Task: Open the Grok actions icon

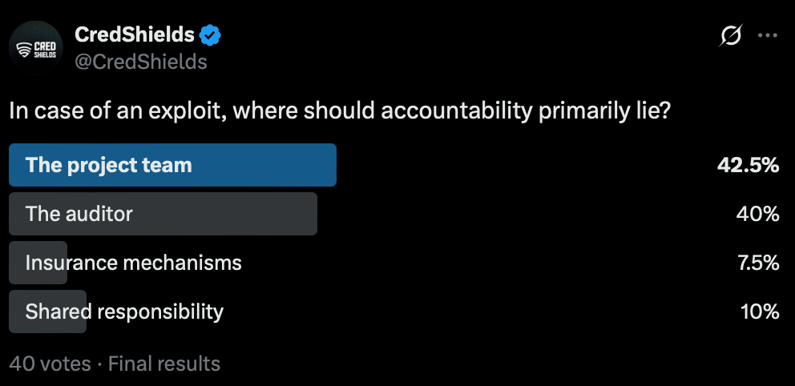Action: click(731, 35)
